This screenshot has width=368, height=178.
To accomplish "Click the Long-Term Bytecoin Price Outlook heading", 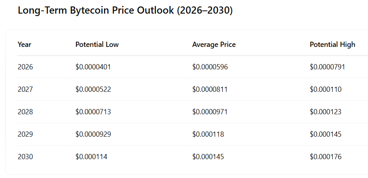I will click(125, 11).
